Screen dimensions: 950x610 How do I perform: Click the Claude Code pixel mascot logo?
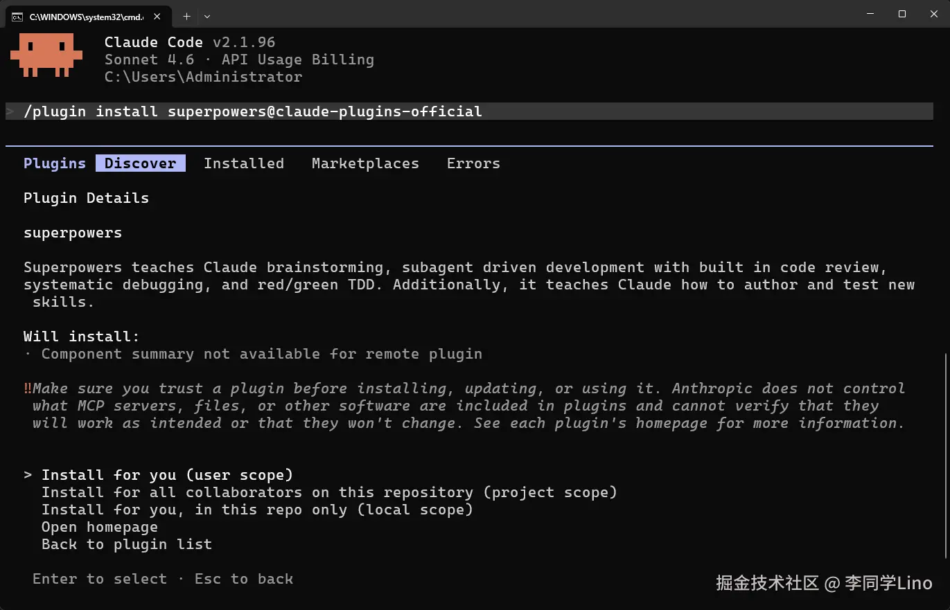pos(46,55)
